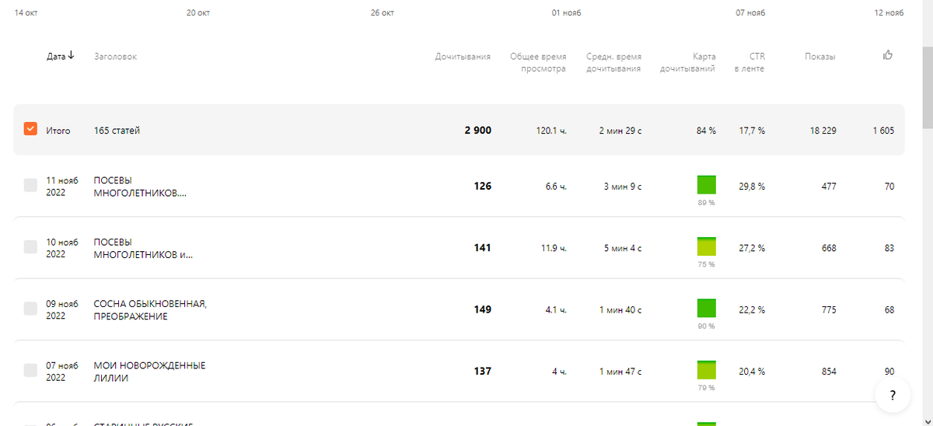
Task: Tick the 09 нояб 2022 row checkbox
Action: tap(30, 308)
